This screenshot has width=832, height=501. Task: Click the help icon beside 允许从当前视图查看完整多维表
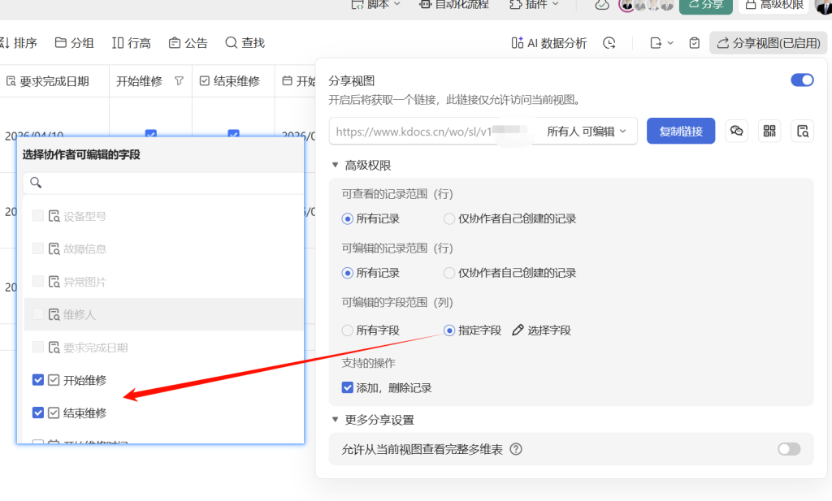click(516, 450)
